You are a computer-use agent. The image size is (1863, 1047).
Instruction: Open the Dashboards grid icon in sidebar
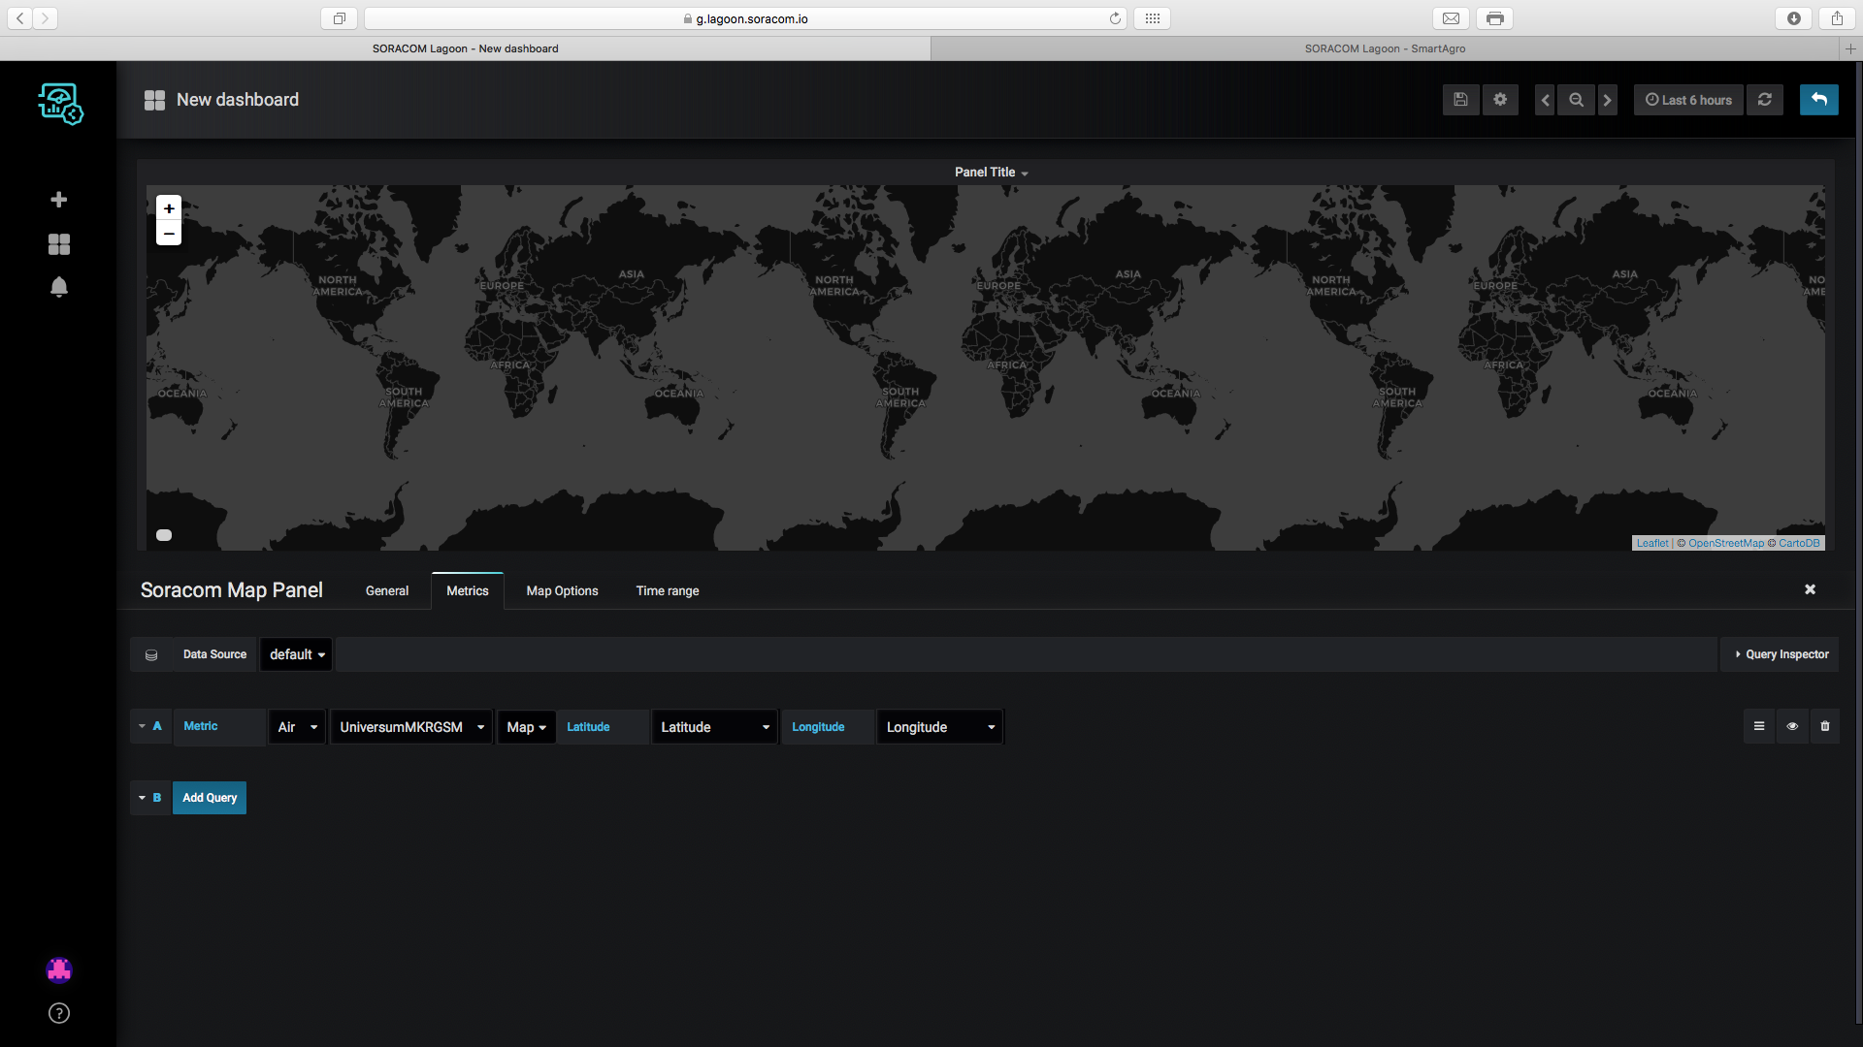tap(59, 244)
